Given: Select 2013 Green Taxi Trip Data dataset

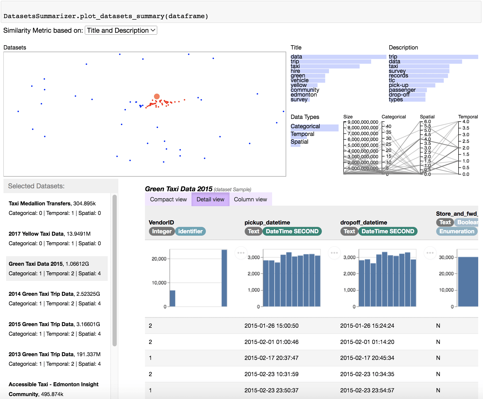Looking at the screenshot, I should tap(57, 359).
